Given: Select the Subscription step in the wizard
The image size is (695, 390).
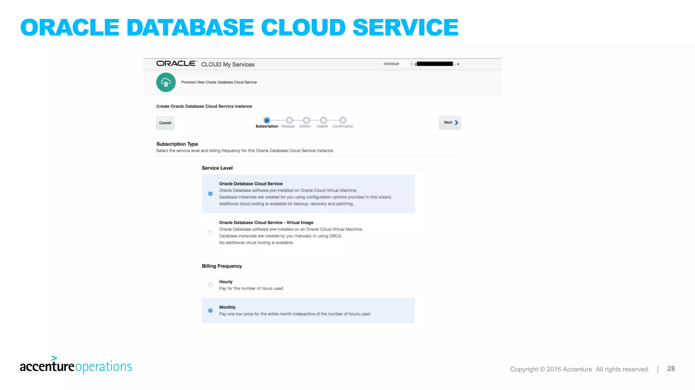Looking at the screenshot, I should [x=267, y=120].
